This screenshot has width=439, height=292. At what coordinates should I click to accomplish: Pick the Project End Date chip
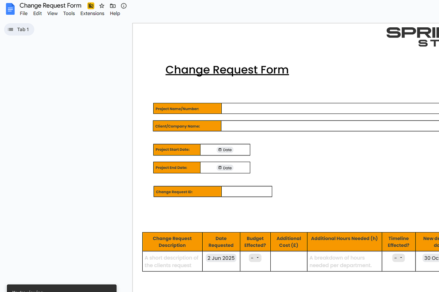tap(225, 168)
